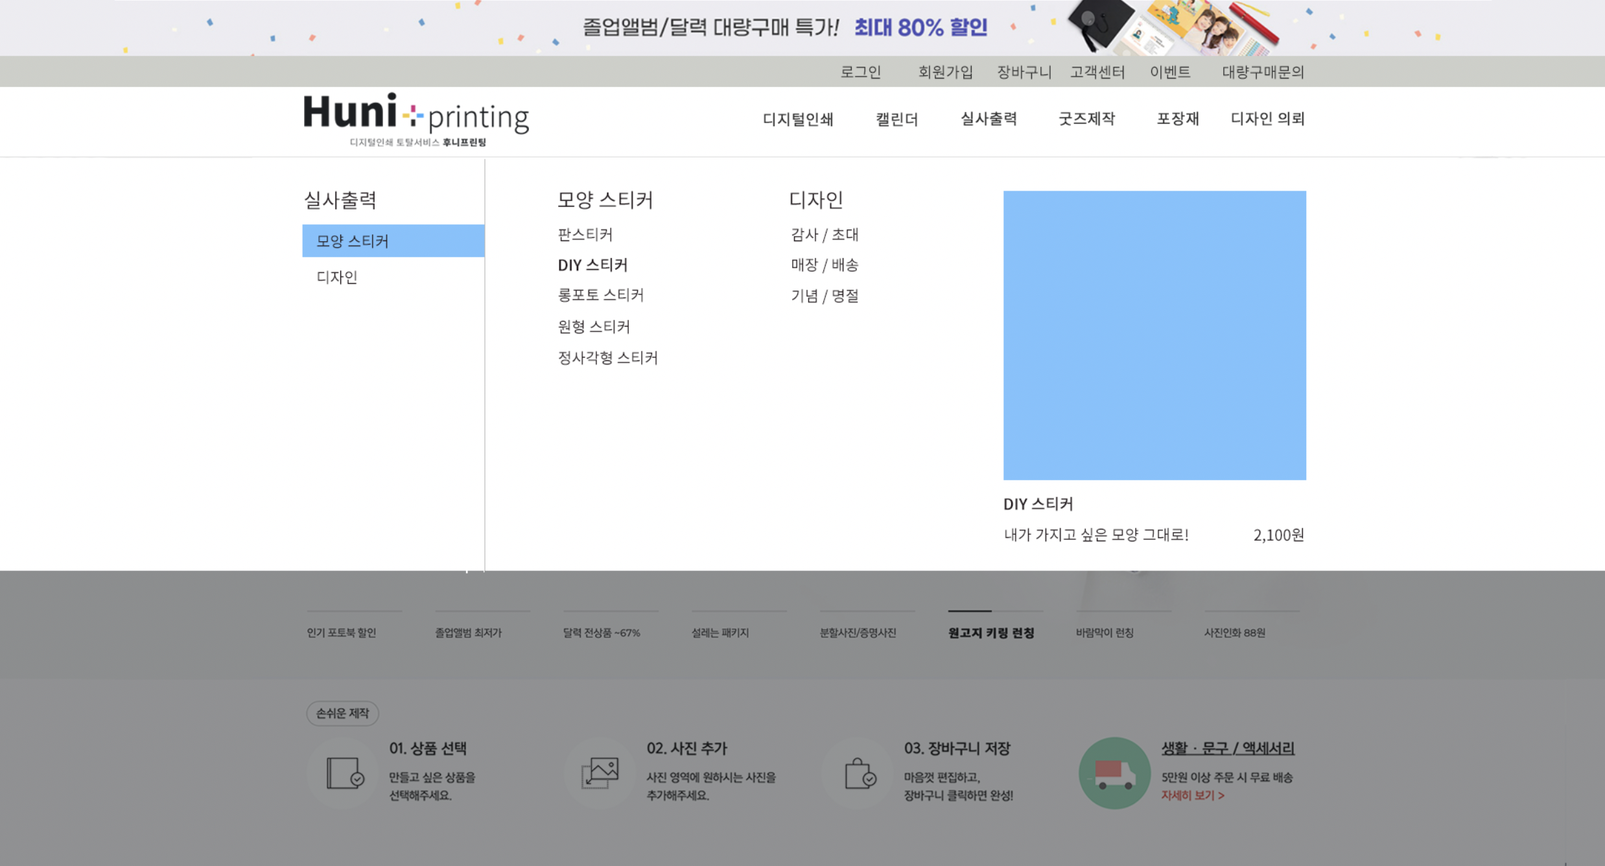The width and height of the screenshot is (1605, 866).
Task: Open 장바구니 from the top bar
Action: tap(1024, 72)
